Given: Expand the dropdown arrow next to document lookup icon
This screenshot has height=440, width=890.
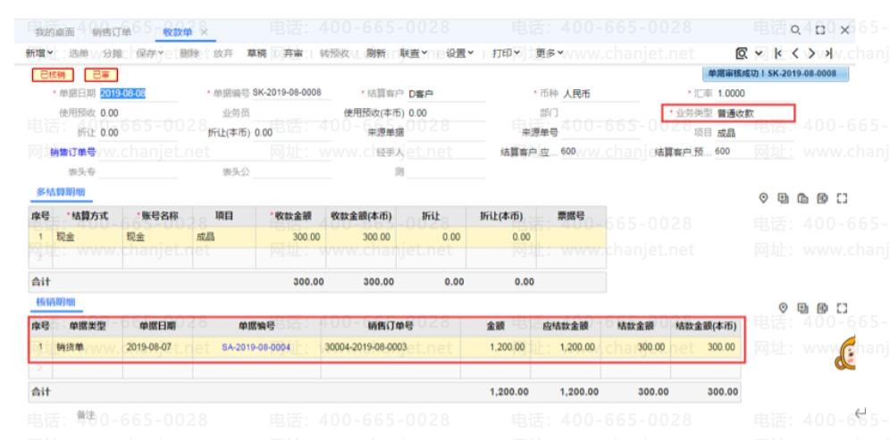Looking at the screenshot, I should [x=759, y=54].
